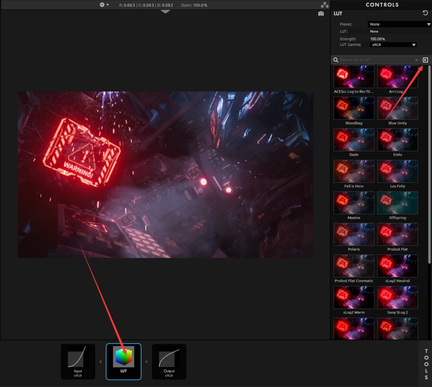Open the scopes three-circles icon

tap(324, 5)
